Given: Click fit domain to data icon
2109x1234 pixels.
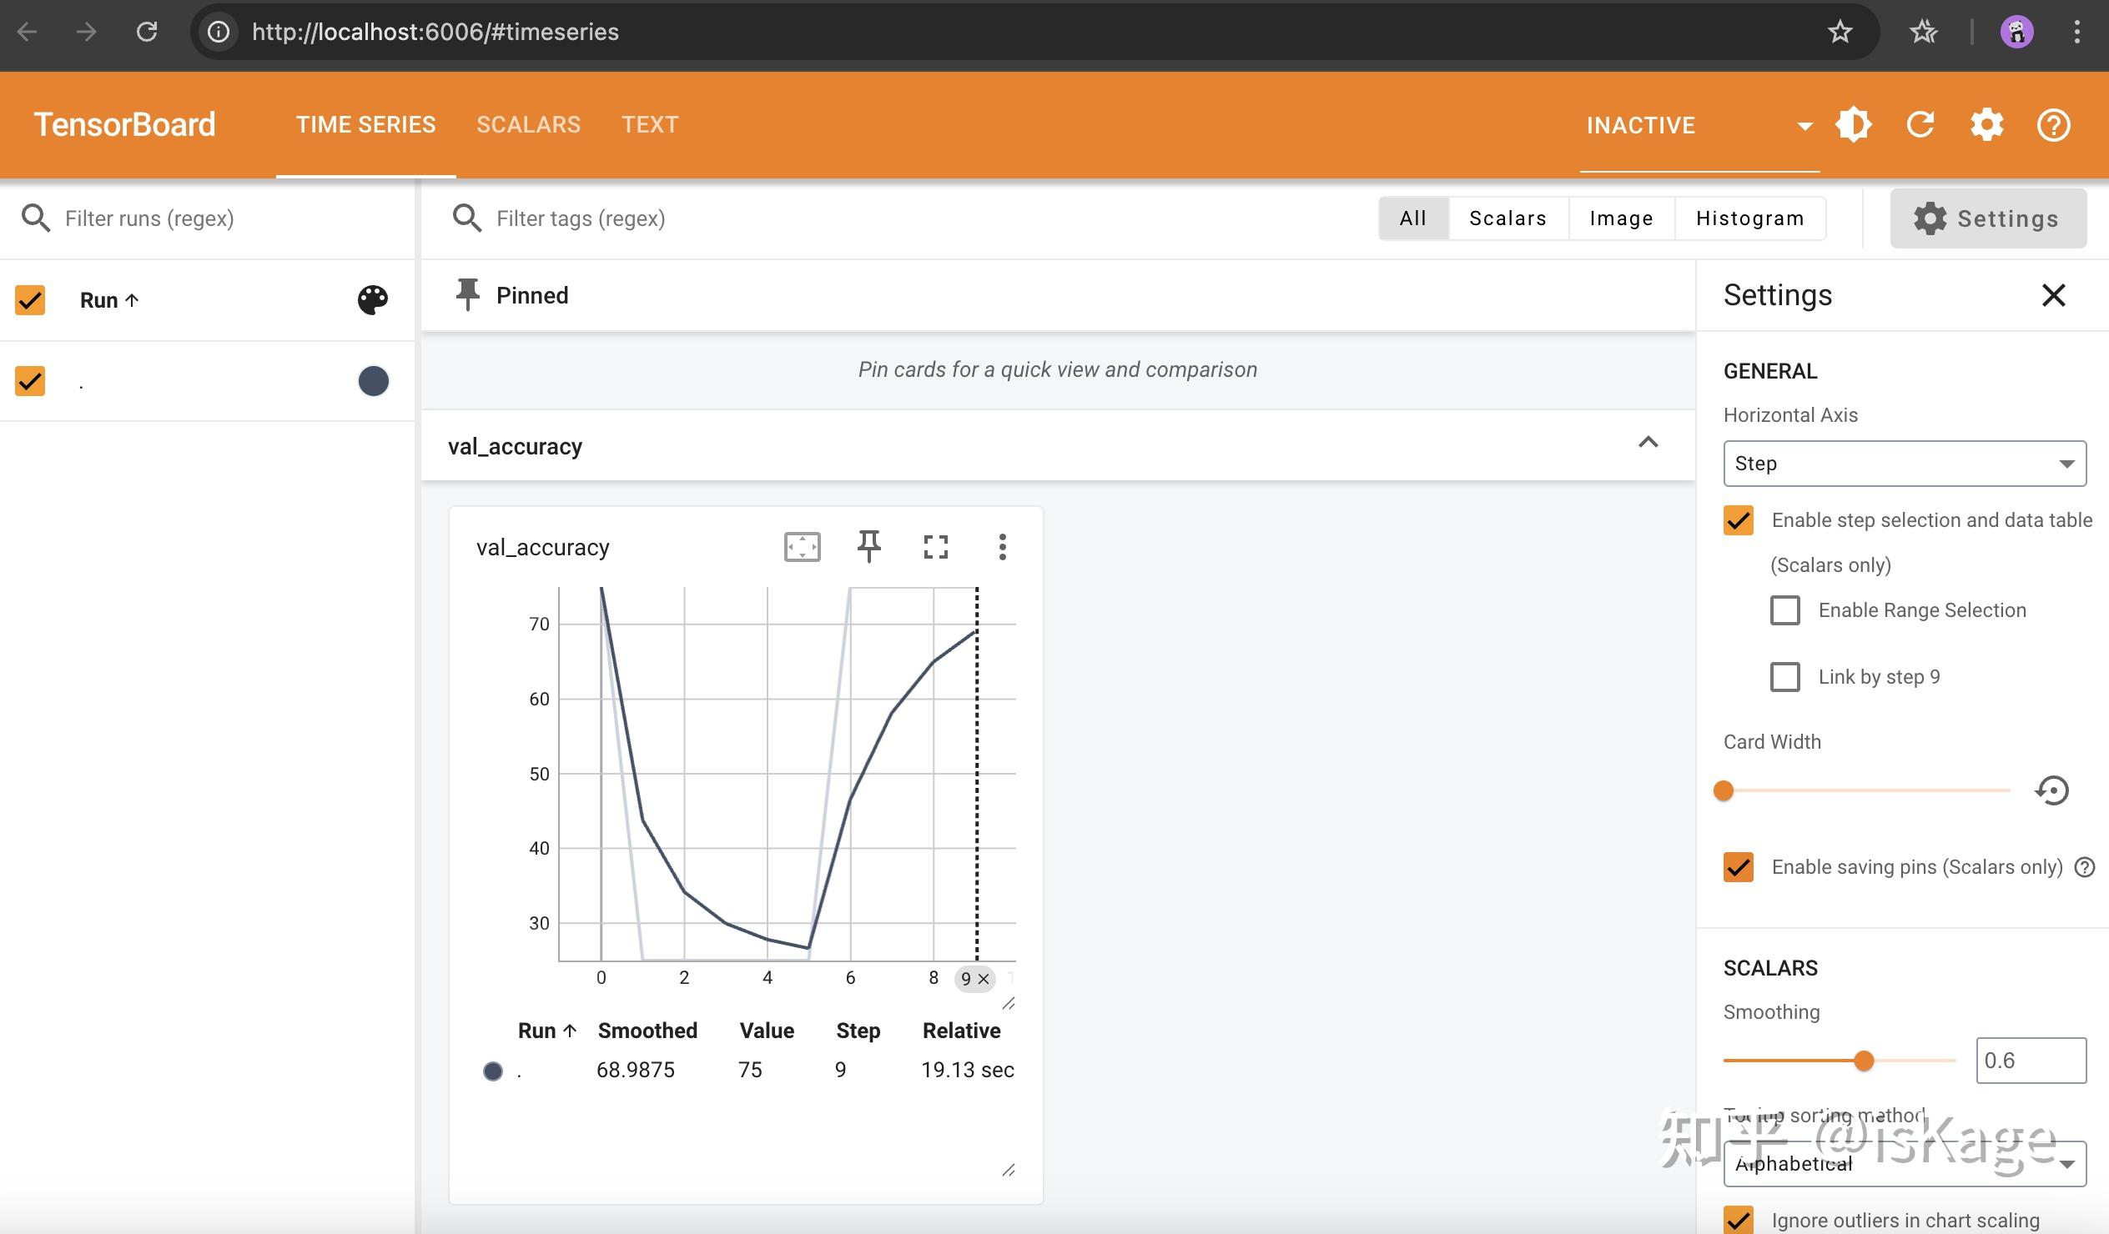Looking at the screenshot, I should [802, 546].
